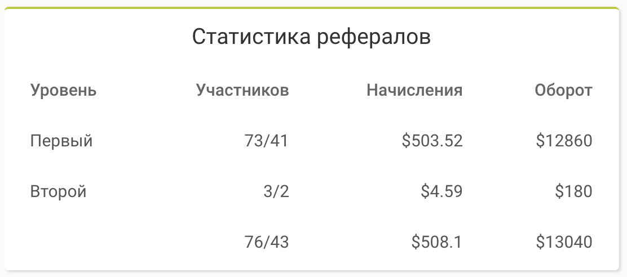This screenshot has height=277, width=627.
Task: Click the dollar sign in $12860
Action: pyautogui.click(x=540, y=141)
